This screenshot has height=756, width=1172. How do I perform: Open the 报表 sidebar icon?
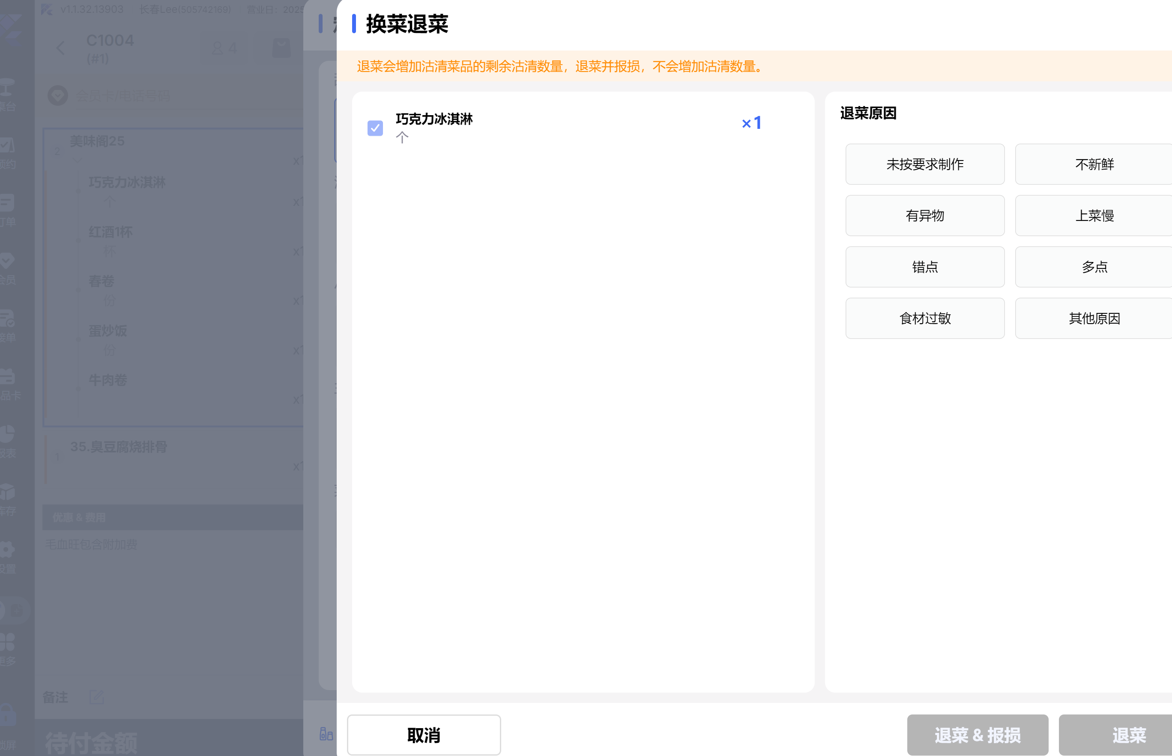8,442
